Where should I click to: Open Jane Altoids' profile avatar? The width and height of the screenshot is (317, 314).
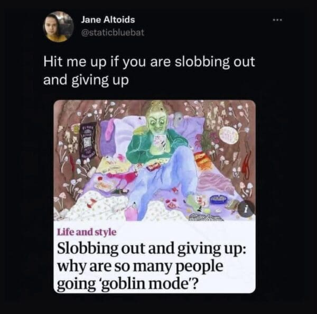point(58,26)
